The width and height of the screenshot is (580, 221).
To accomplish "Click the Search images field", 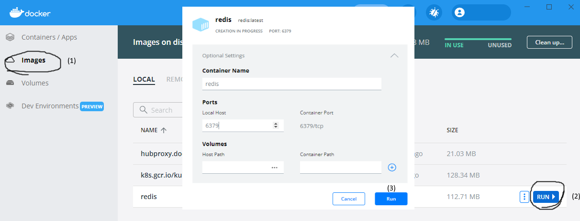I will coord(158,110).
